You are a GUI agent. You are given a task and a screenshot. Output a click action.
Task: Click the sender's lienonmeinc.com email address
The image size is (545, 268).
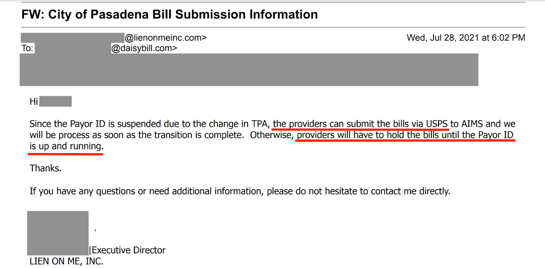(x=166, y=37)
